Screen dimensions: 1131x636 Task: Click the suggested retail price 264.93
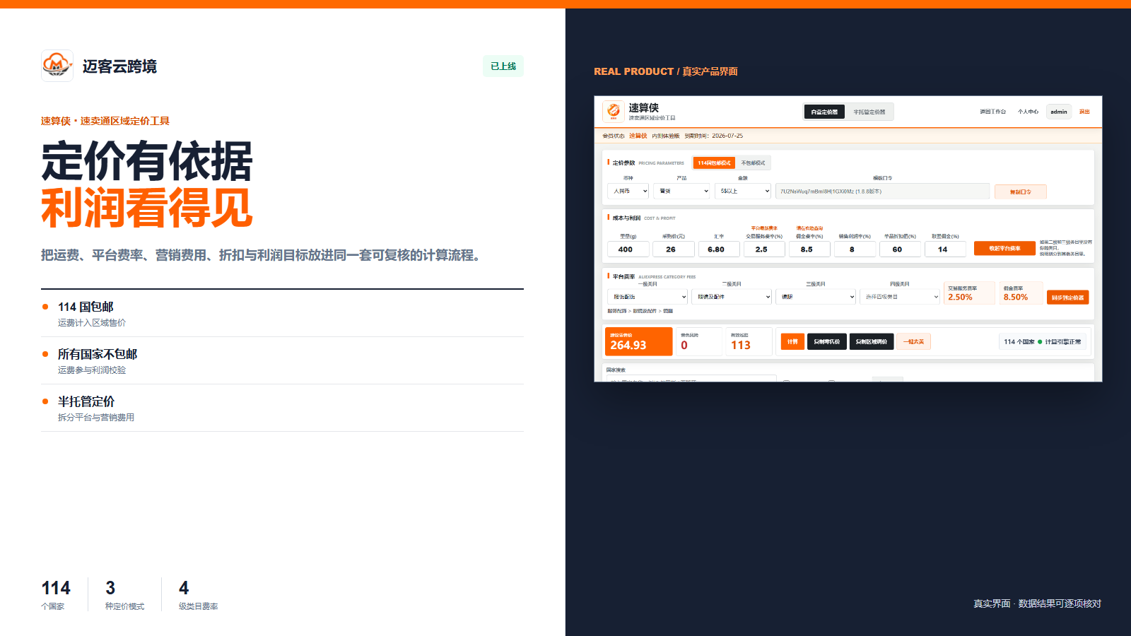(x=628, y=345)
